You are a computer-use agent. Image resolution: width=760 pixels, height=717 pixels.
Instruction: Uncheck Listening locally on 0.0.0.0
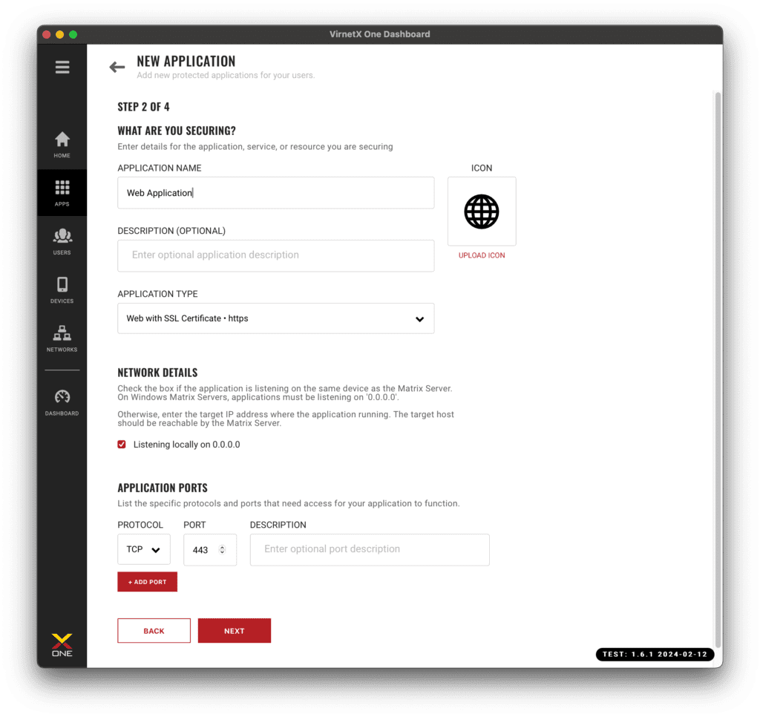click(122, 445)
